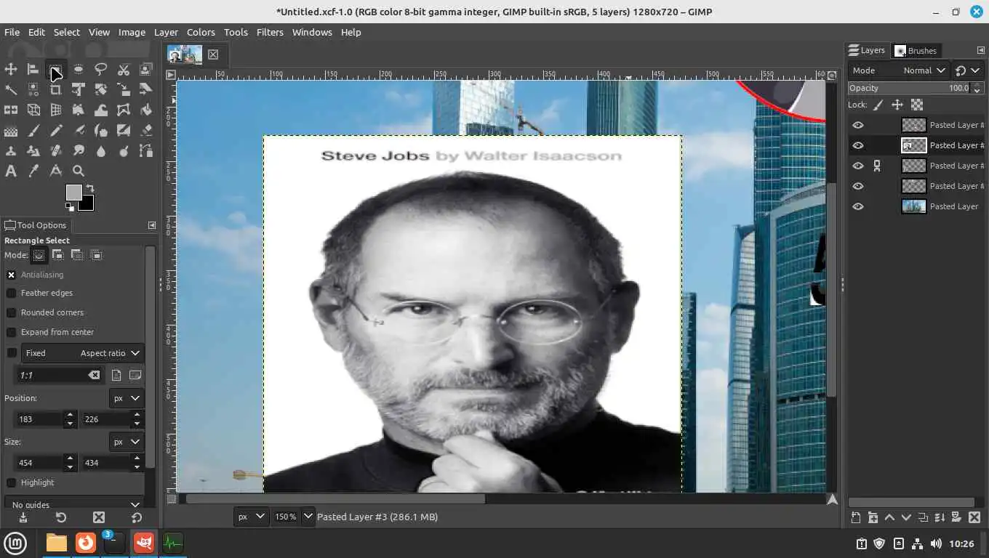The image size is (989, 558).
Task: Select the Free Select lasso tool
Action: coord(101,69)
